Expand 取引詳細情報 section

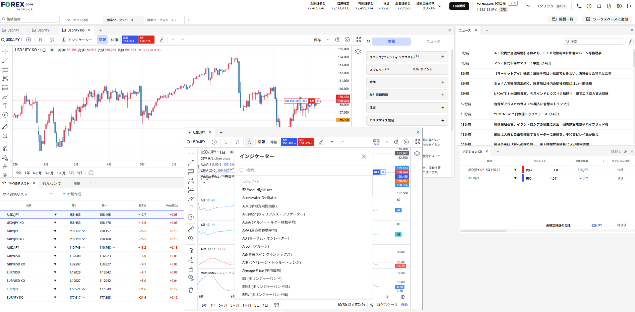click(x=407, y=95)
